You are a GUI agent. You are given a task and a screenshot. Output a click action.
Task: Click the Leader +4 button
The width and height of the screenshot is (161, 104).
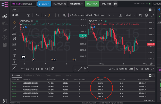pos(44,4)
